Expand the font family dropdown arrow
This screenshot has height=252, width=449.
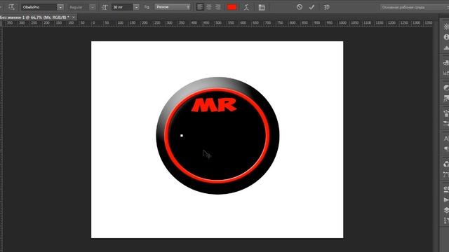60,7
